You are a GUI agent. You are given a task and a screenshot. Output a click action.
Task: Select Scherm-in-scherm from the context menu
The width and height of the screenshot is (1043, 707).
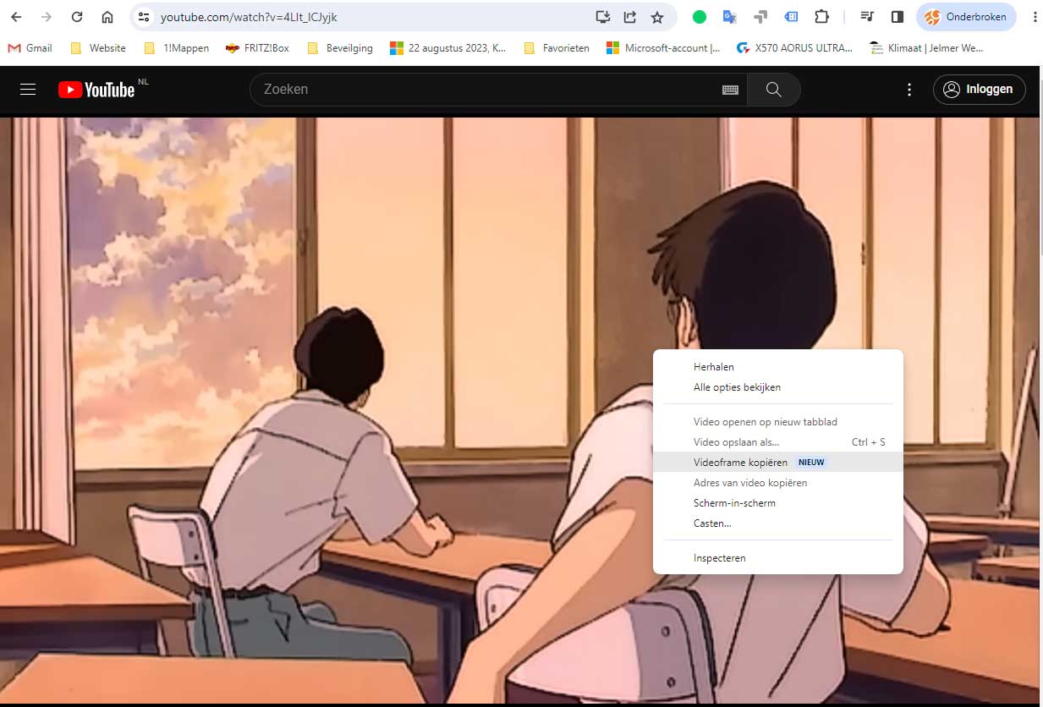tap(778, 503)
